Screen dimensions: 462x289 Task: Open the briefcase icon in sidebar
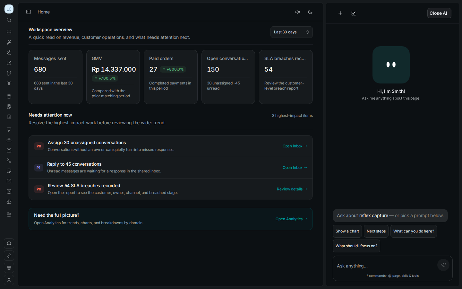click(9, 140)
